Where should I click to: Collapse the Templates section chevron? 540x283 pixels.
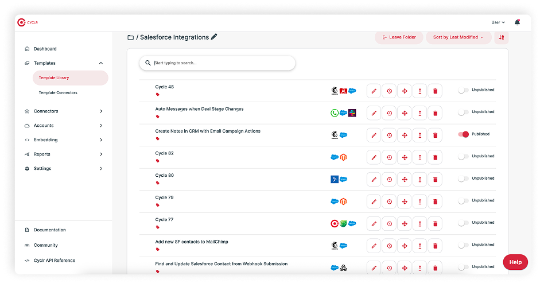coord(101,63)
